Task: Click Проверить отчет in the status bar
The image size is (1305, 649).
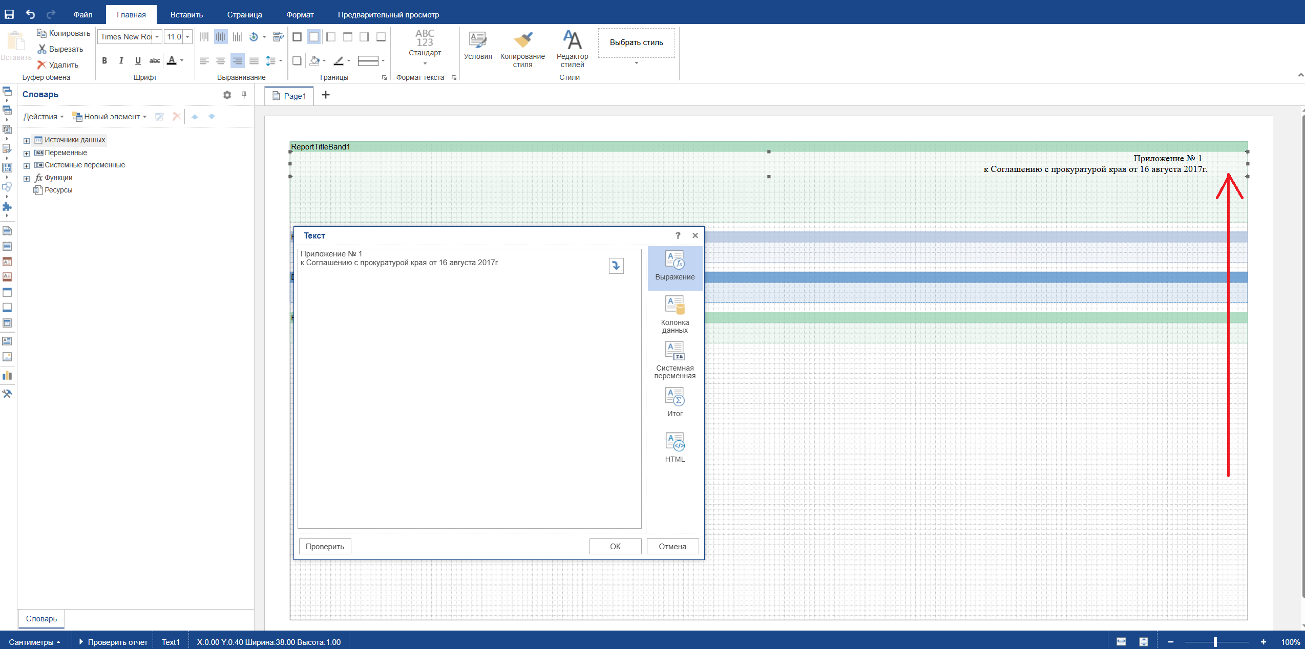Action: [x=113, y=642]
